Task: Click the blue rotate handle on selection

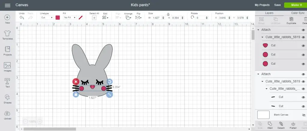Action: 110,82
